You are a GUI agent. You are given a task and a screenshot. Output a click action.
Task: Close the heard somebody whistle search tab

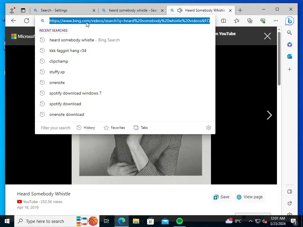(x=162, y=10)
